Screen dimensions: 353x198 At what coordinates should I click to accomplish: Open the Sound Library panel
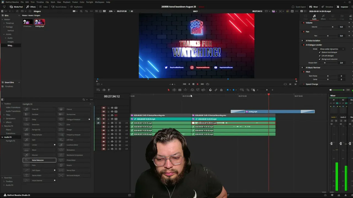point(59,7)
